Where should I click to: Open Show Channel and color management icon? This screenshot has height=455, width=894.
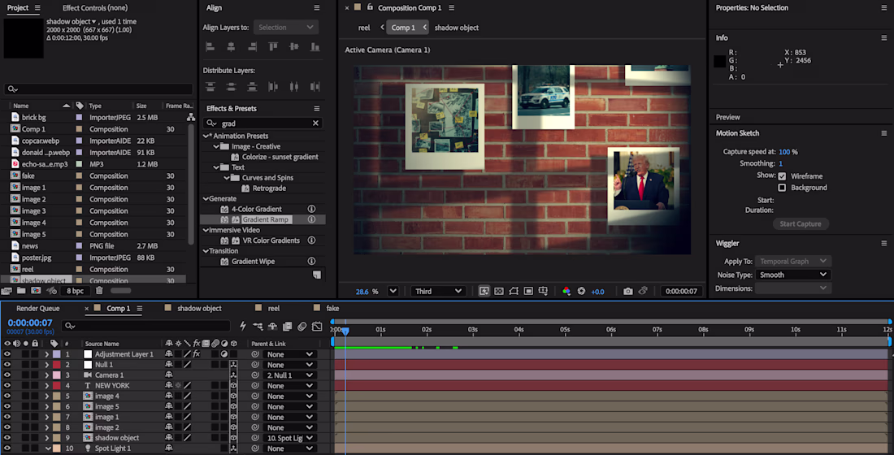click(566, 291)
